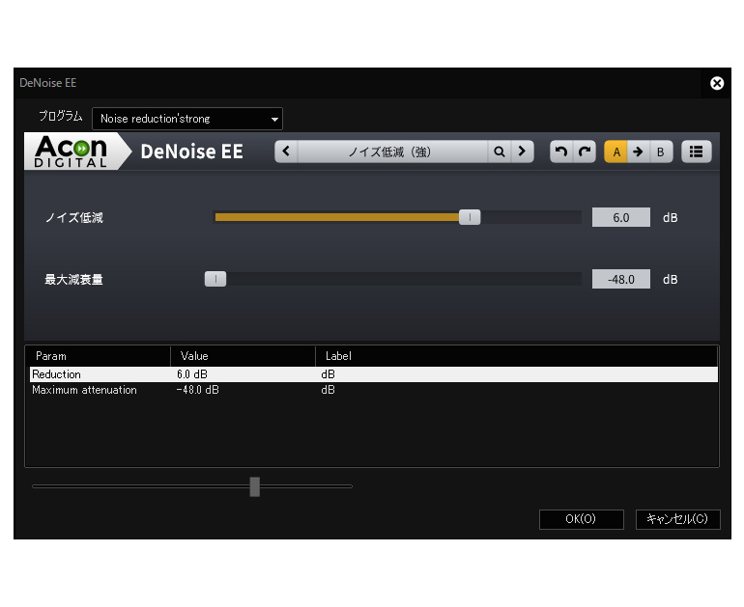Select the Maximum attenuation parameter row
This screenshot has width=744, height=607.
point(373,390)
